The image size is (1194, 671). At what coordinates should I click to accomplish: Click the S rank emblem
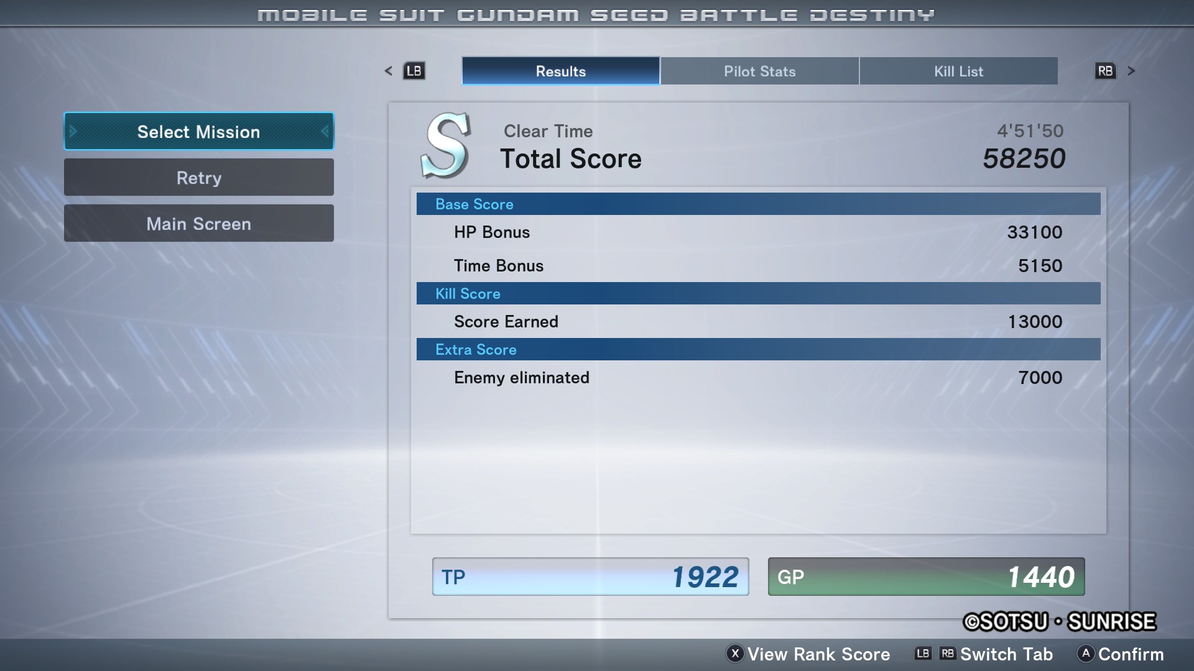pyautogui.click(x=446, y=145)
